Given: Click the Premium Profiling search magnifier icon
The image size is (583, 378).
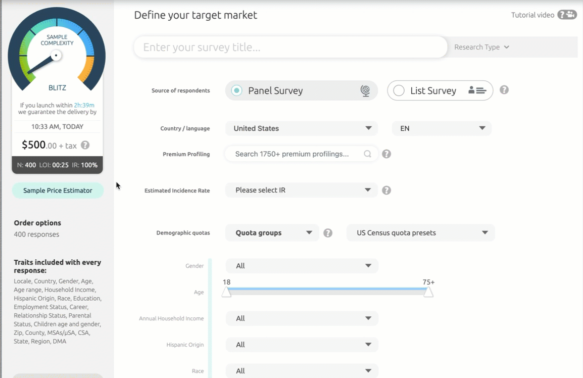Looking at the screenshot, I should (x=367, y=154).
